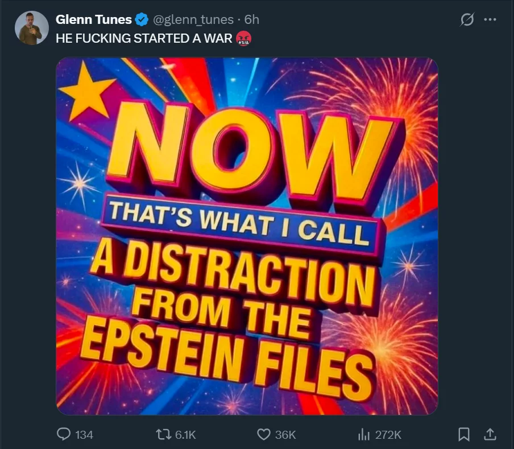Click the blue verified badge
The width and height of the screenshot is (514, 449).
pos(141,20)
